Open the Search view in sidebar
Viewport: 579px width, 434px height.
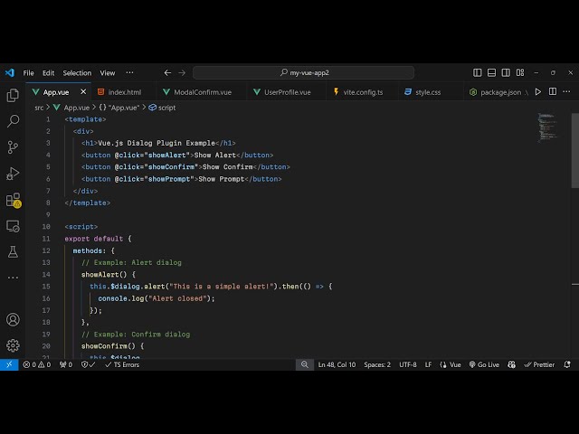(x=13, y=121)
